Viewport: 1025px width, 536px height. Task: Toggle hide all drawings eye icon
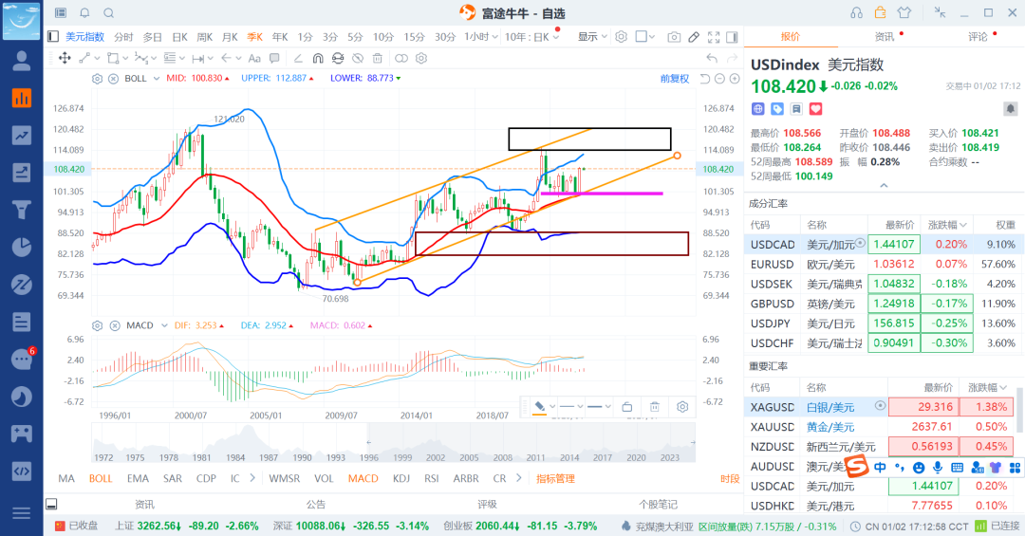[x=358, y=58]
